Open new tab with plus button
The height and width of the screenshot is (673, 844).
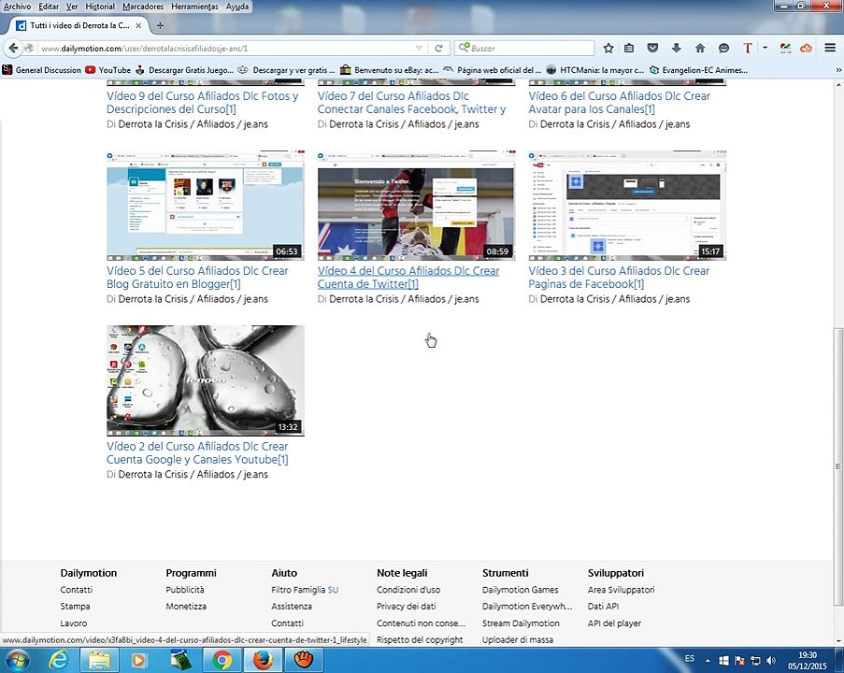(x=160, y=25)
